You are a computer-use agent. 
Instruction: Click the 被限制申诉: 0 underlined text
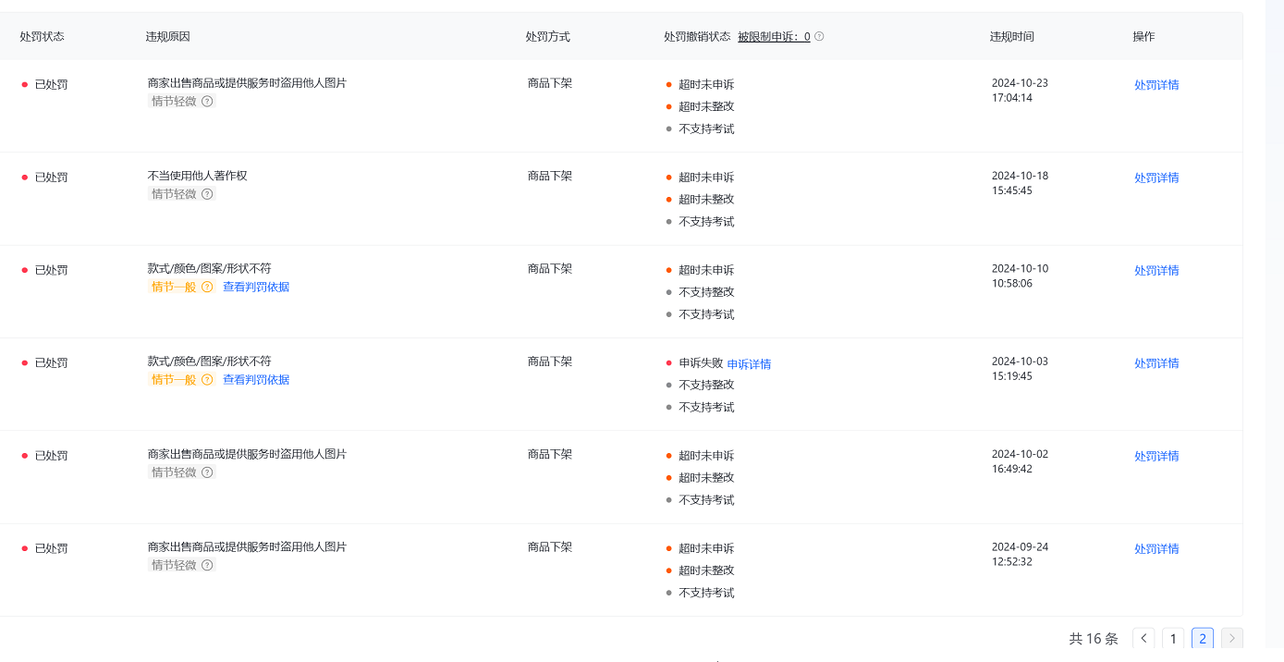coord(774,37)
